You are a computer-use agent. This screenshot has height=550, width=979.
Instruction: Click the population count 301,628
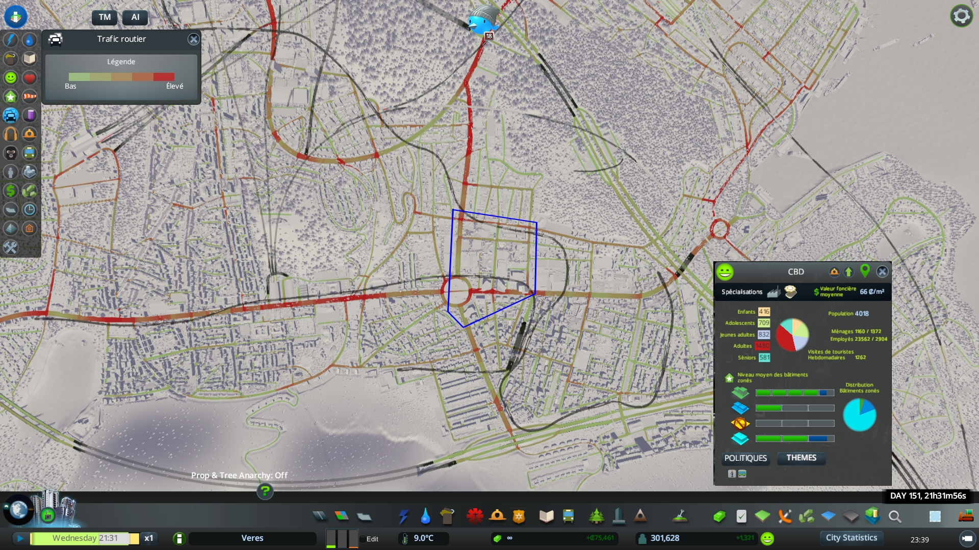tap(664, 538)
